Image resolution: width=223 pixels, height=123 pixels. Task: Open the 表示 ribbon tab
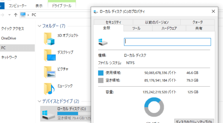pyautogui.click(x=39, y=5)
